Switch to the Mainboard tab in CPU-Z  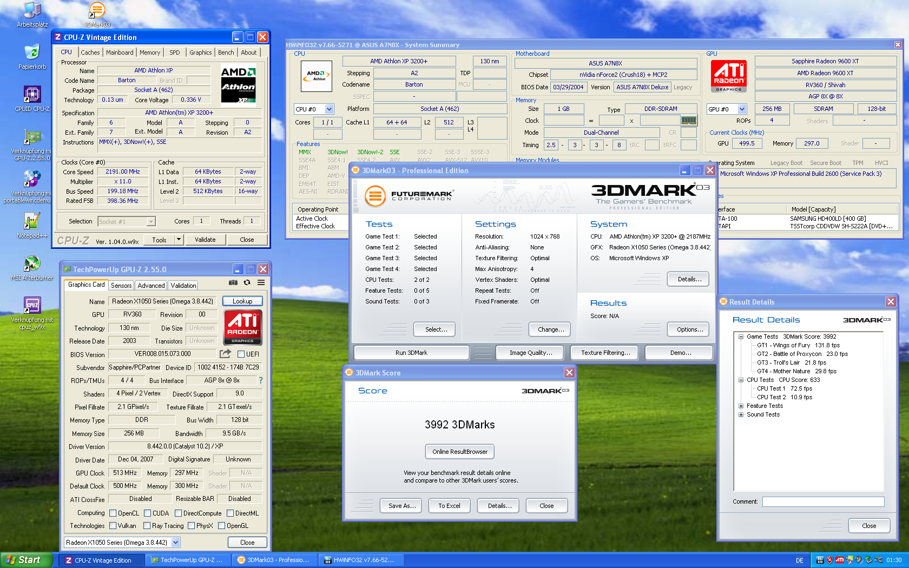click(120, 52)
